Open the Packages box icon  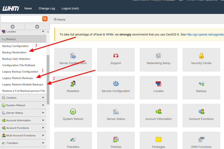click(x=158, y=140)
